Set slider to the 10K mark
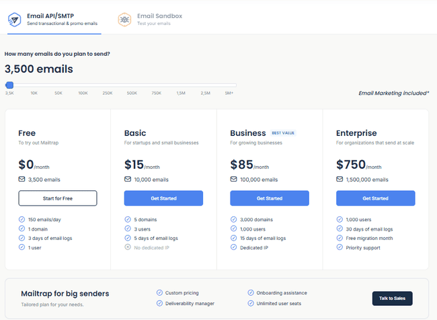This screenshot has width=437, height=320. tap(34, 93)
